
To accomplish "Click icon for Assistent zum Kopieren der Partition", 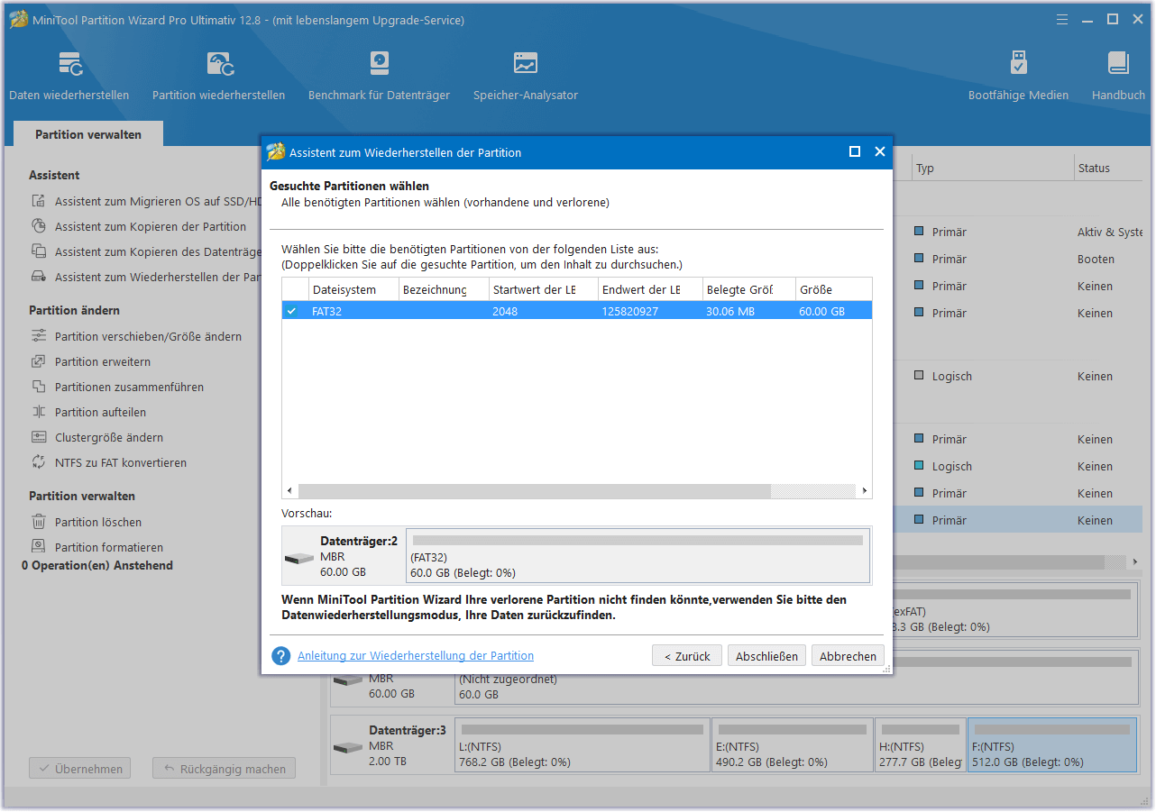I will pyautogui.click(x=39, y=227).
